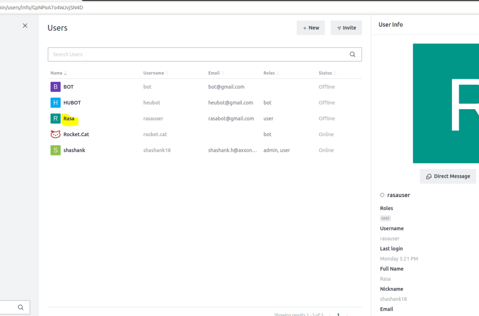Sort the user list by Name
Screen dimensions: 479x316
pos(58,73)
